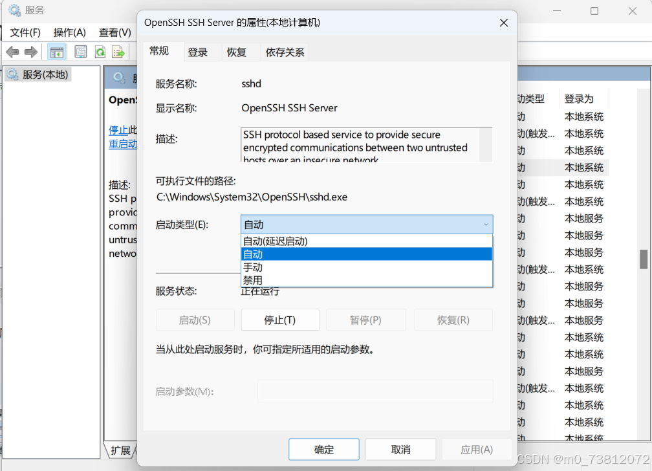Choose 手动 from the startup type list
This screenshot has height=471, width=652.
tap(367, 267)
